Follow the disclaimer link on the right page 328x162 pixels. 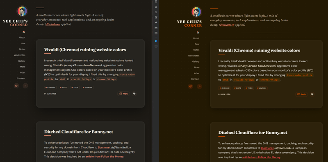point(227,25)
